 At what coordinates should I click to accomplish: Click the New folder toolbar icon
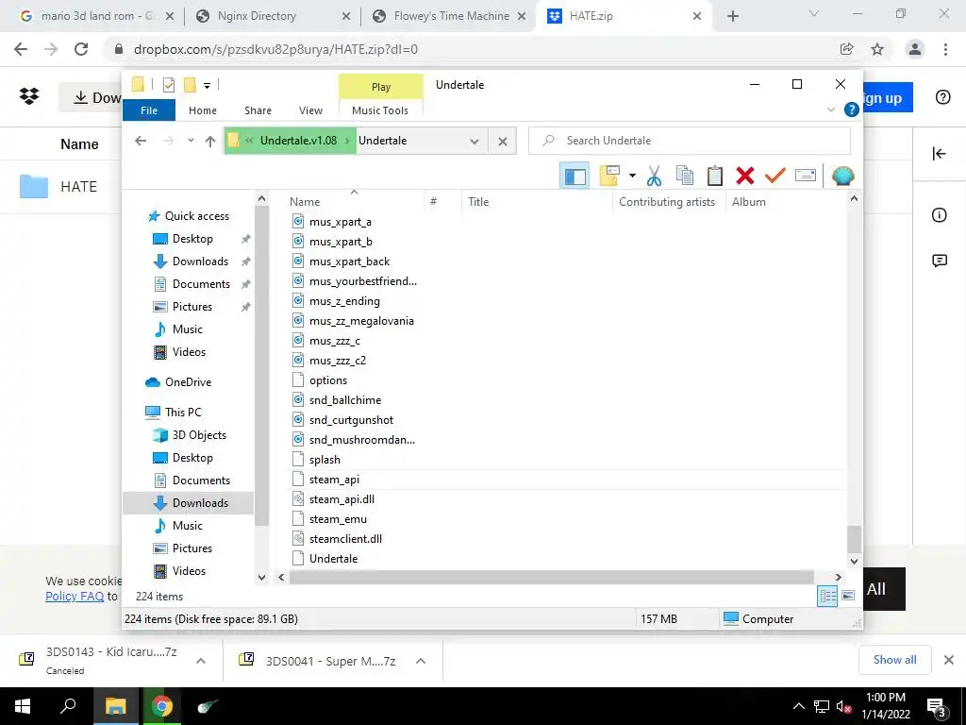(x=609, y=176)
